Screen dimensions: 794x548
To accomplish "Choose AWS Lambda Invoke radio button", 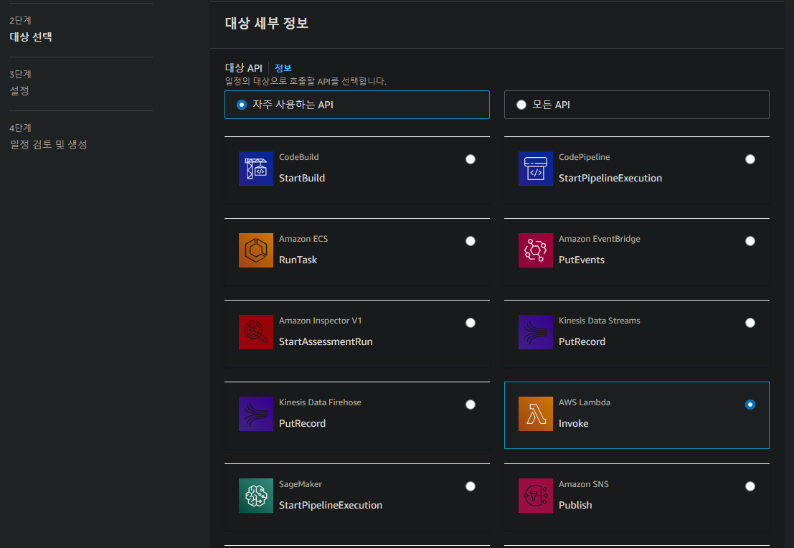I will pos(750,405).
